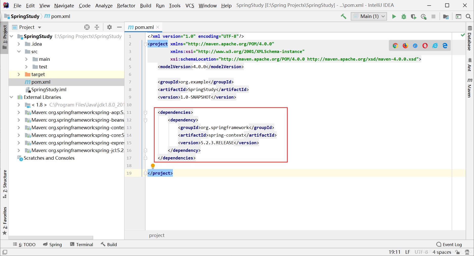Toggle the tool window quick-access icon
The image size is (474, 256).
click(5, 252)
